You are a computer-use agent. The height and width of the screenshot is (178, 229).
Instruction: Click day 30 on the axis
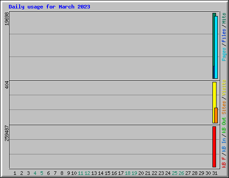[208, 173]
